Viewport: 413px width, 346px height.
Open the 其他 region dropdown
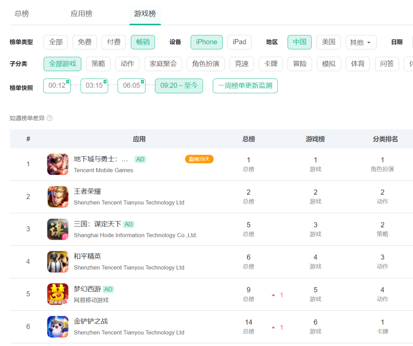pos(361,42)
